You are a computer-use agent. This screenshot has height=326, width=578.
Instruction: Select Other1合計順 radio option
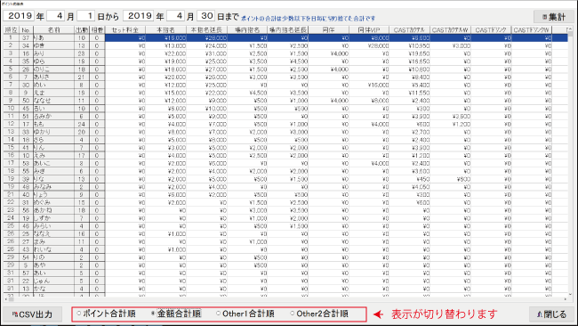click(245, 314)
